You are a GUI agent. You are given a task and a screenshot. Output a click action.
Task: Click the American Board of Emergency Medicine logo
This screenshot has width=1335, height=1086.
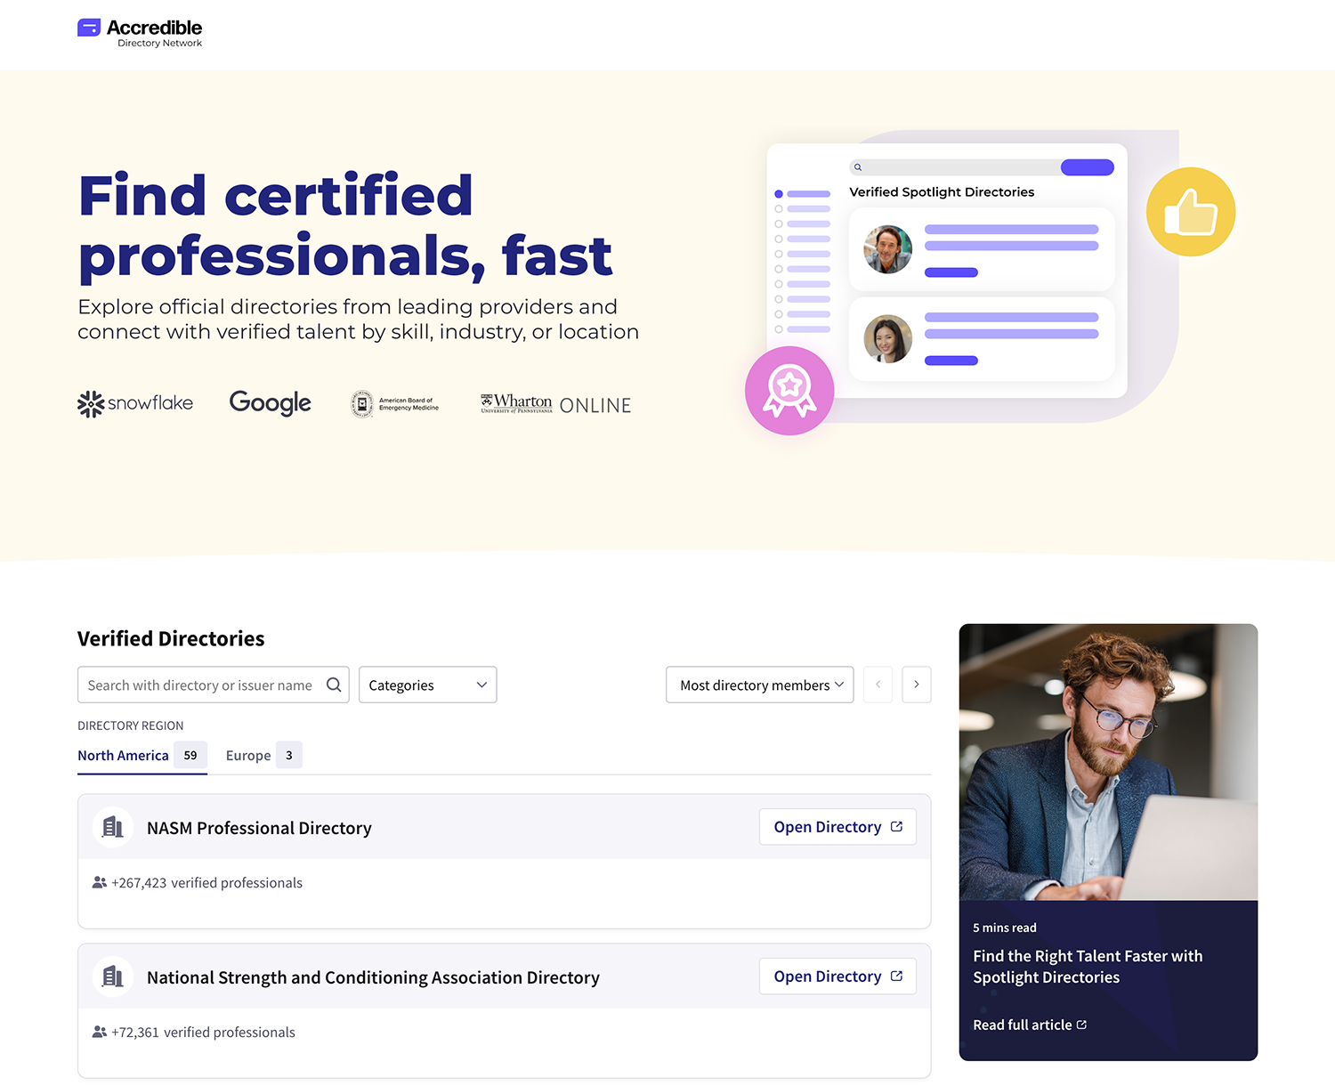point(395,404)
